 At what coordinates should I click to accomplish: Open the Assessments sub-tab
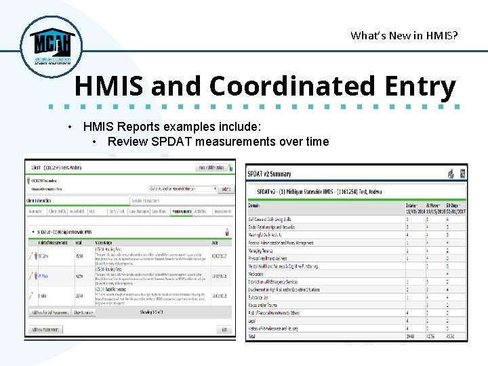point(223,211)
